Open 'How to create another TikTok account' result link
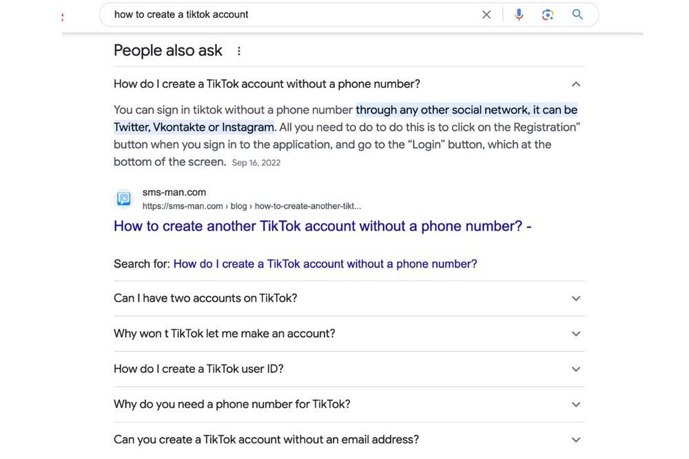Screen dimensions: 689x459 322,226
